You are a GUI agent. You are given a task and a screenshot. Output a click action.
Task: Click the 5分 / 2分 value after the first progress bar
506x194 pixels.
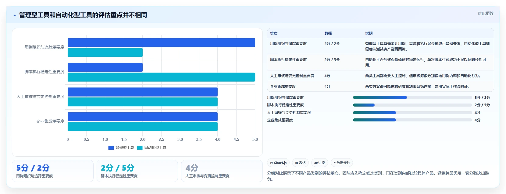coord(482,98)
